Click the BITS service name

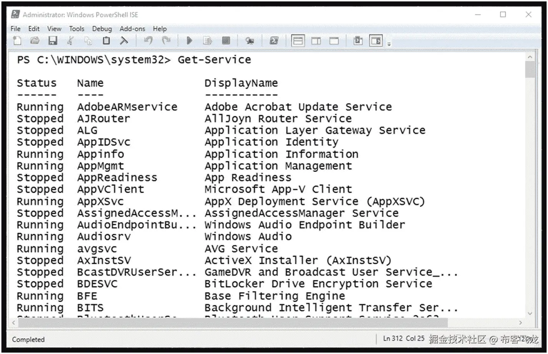[90, 308]
